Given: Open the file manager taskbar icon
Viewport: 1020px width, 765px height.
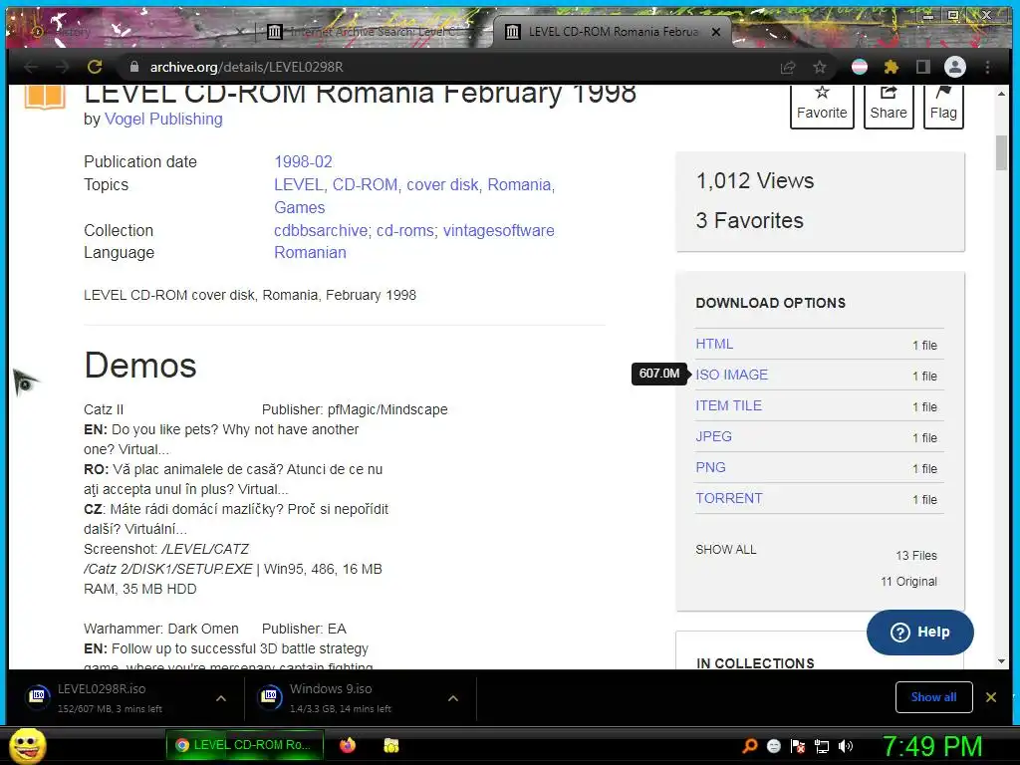Looking at the screenshot, I should tap(390, 745).
